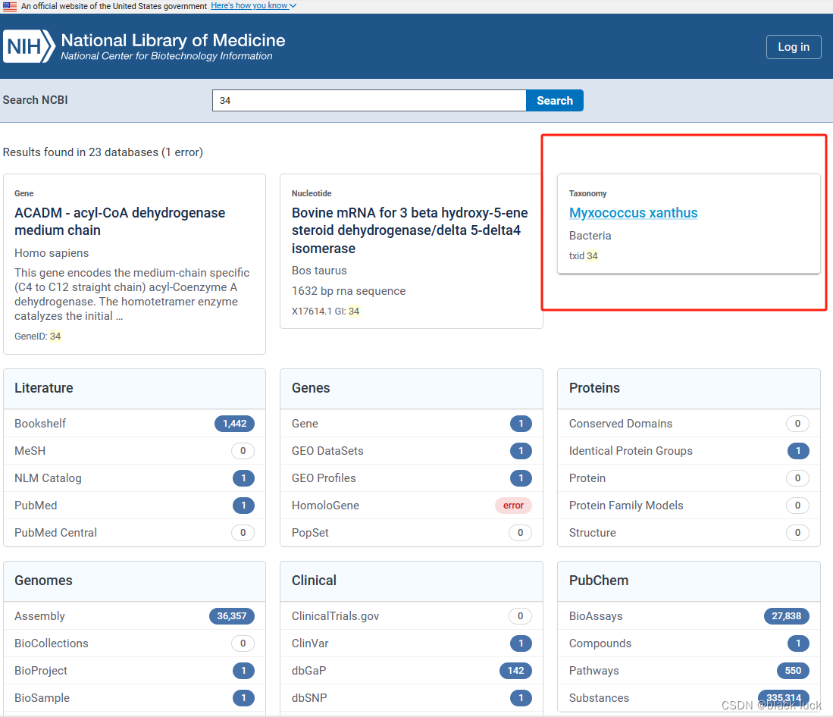Open the dbSNP result
833x717 pixels.
411,698
